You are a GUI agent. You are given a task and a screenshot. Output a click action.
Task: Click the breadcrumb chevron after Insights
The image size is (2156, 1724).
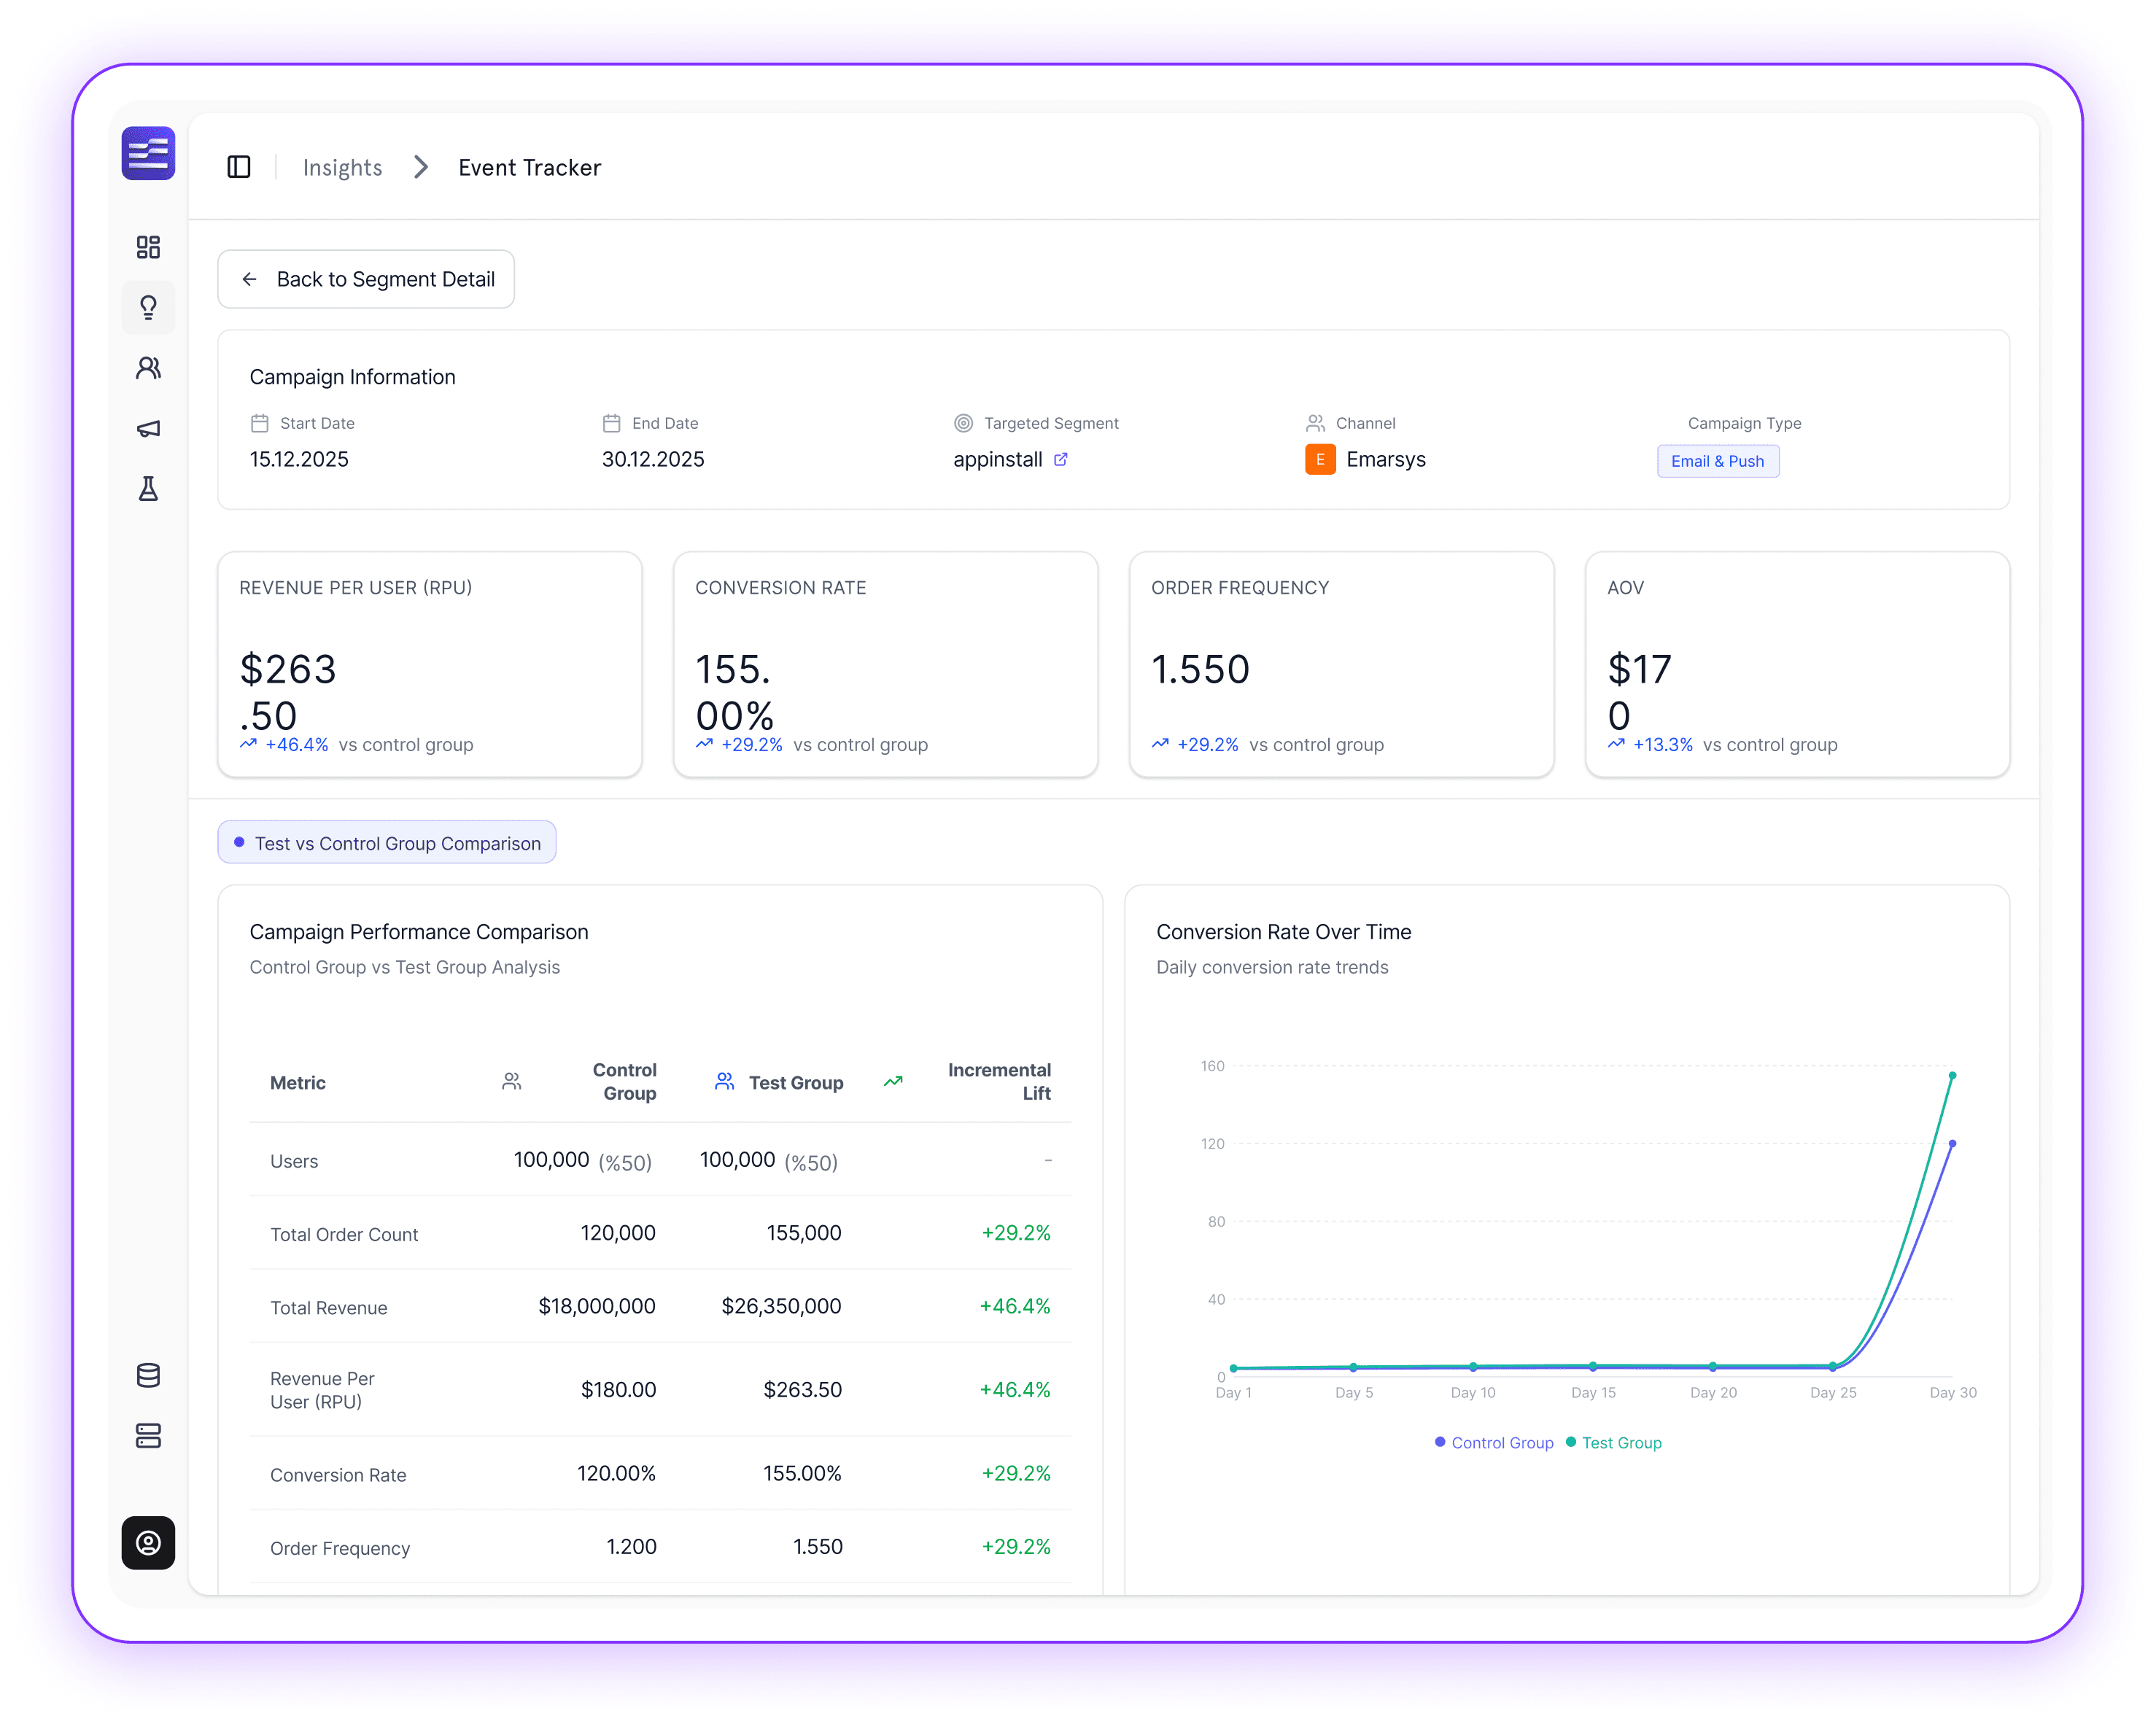(x=421, y=167)
